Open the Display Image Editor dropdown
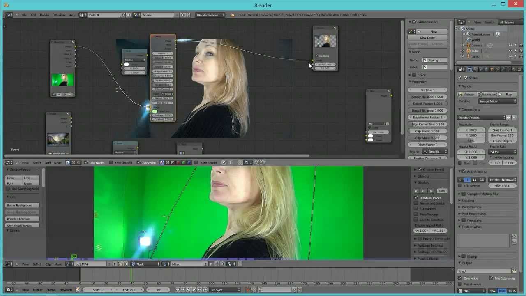 [x=498, y=101]
